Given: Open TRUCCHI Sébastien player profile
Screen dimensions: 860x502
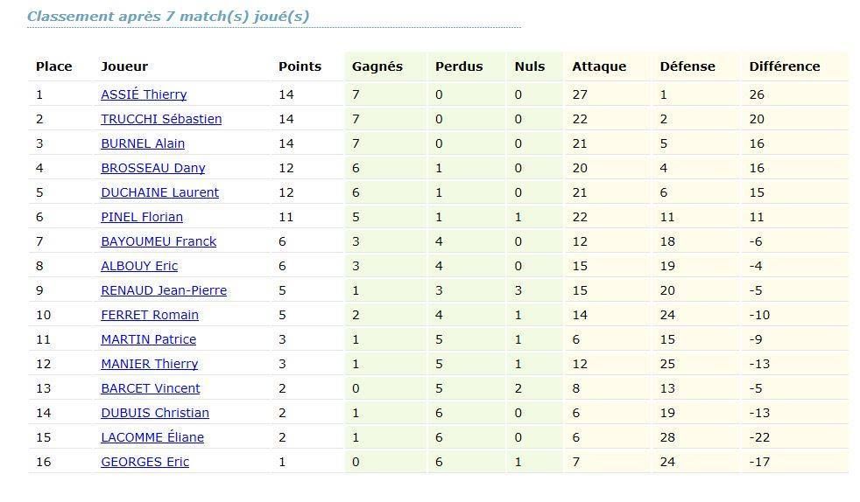Looking at the screenshot, I should 161,119.
